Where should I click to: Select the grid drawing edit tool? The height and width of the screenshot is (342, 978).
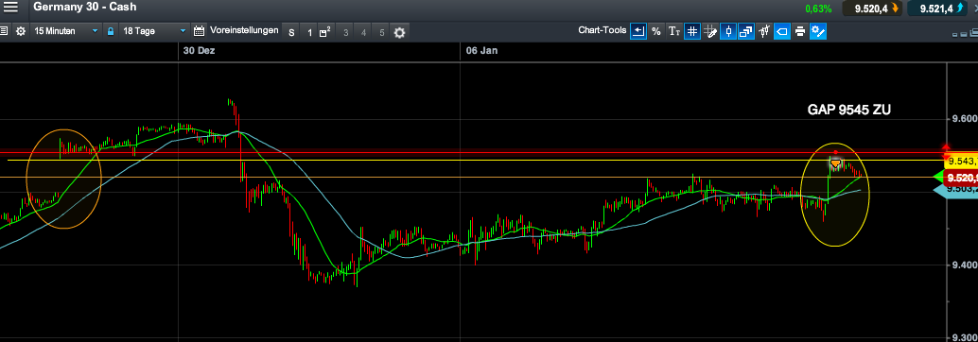pos(709,31)
